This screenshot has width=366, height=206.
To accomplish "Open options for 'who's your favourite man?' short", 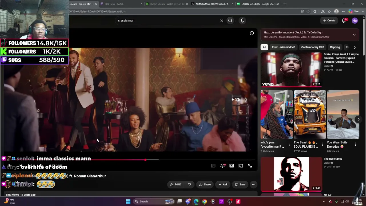I will click(x=289, y=144).
